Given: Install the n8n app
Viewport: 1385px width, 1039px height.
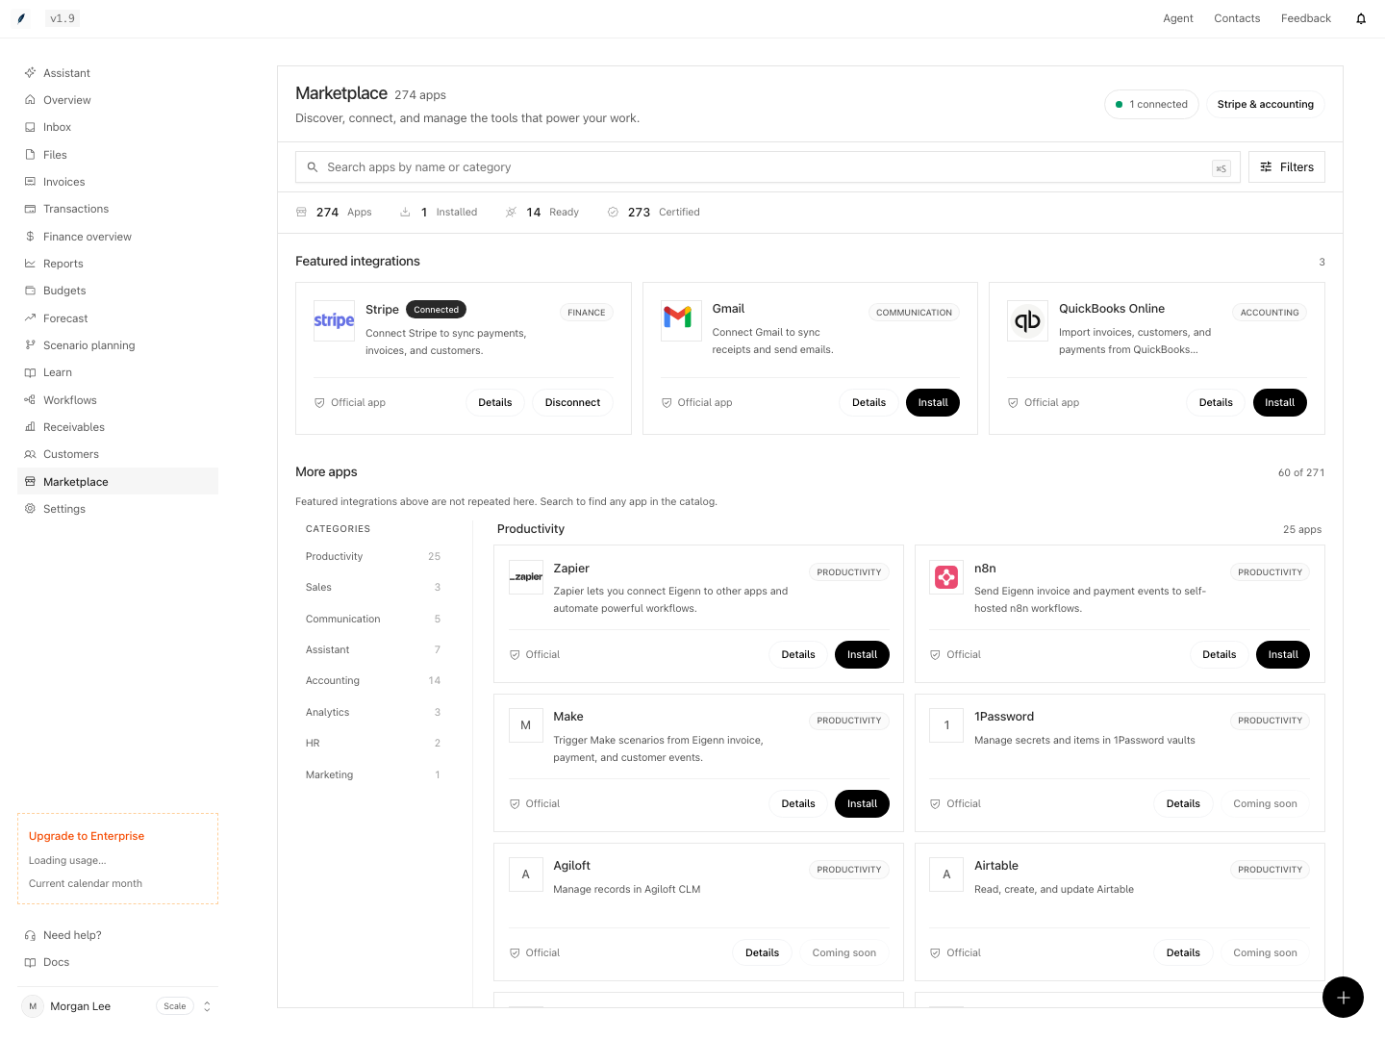Looking at the screenshot, I should (x=1283, y=654).
